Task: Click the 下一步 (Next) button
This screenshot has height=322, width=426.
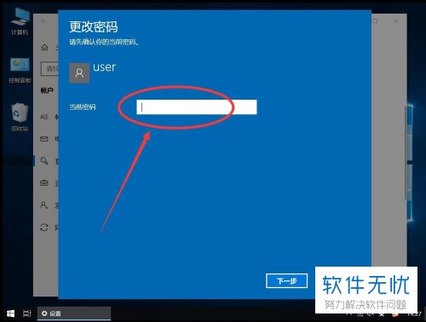Action: coord(286,281)
